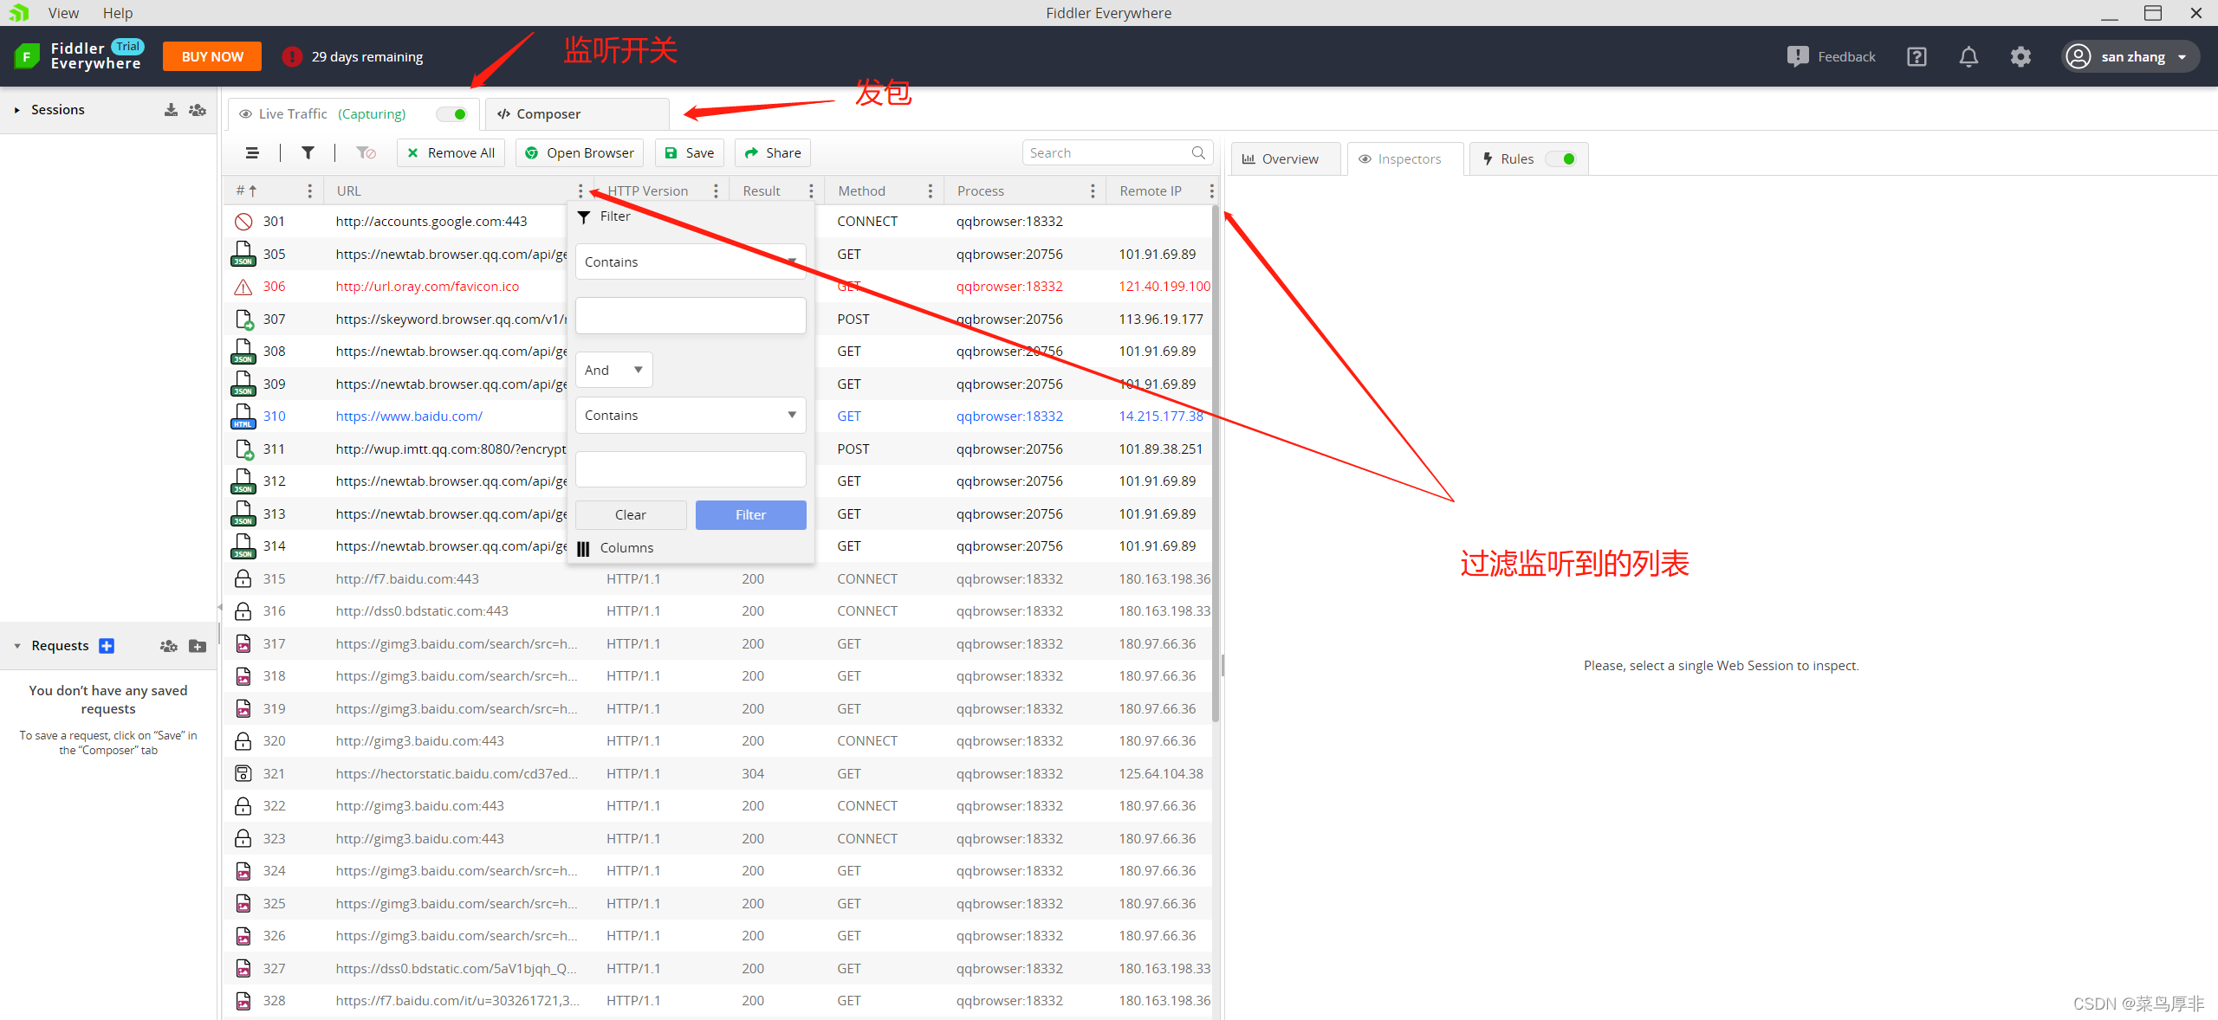2218x1020 pixels.
Task: Open settings gear icon
Action: point(2020,57)
